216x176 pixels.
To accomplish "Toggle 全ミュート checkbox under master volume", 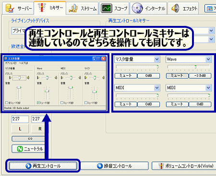I will pos(7,103).
